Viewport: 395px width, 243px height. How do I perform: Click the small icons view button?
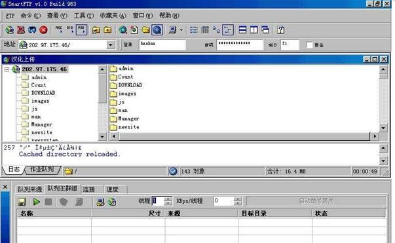[216, 30]
